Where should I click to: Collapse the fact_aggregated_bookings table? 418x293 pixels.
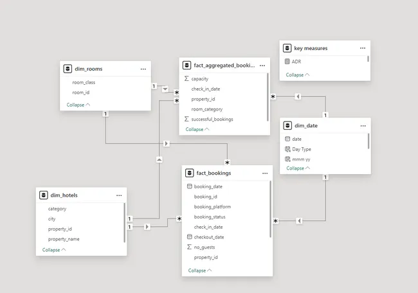click(x=197, y=129)
